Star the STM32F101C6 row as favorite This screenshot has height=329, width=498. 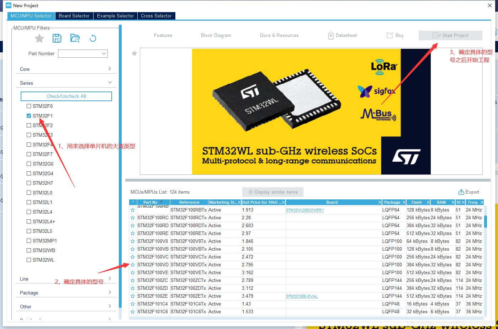tap(133, 312)
